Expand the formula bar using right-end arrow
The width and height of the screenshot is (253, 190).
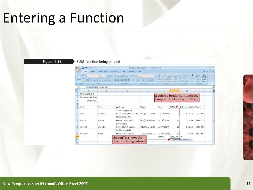tap(214, 87)
